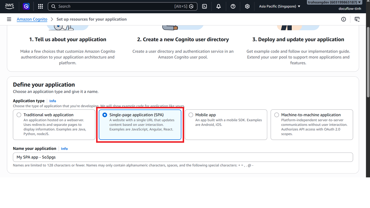
Task: Open the notifications bell icon
Action: [219, 6]
